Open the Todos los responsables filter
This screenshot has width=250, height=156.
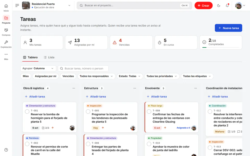pos(96,76)
